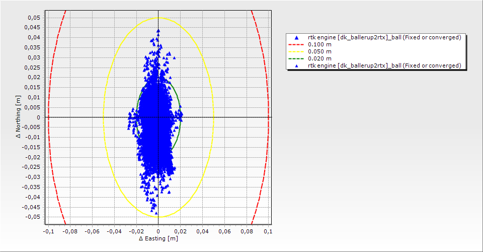Click the yellow dashed line legend swatch
Screen dimensions: 483x252
(x=296, y=51)
